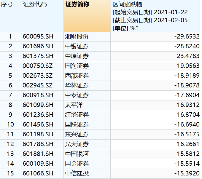Screen dimensions: 202x179
Task: Select the value -18.9078
Action: [x=187, y=85]
